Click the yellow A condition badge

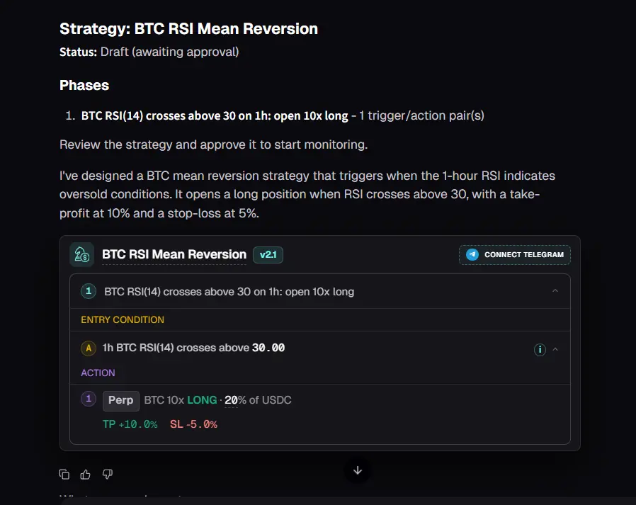pyautogui.click(x=89, y=348)
